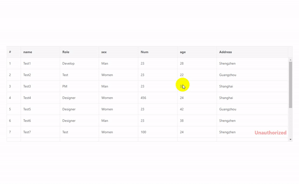Select the 'PM' role cell
Screen dimensions: 299x184
tap(65, 86)
